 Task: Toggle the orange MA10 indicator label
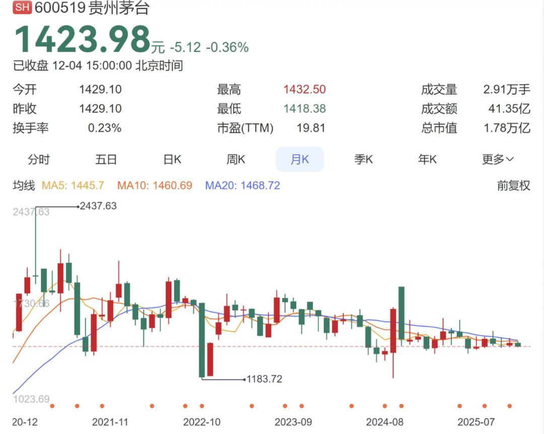pos(155,185)
